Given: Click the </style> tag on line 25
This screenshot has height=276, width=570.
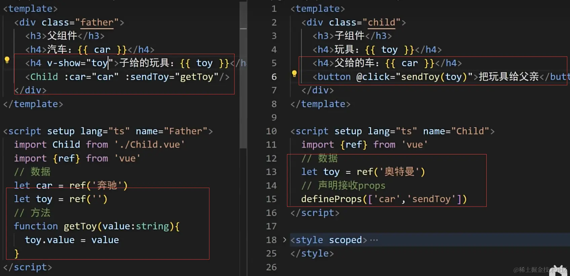Looking at the screenshot, I should click(312, 254).
